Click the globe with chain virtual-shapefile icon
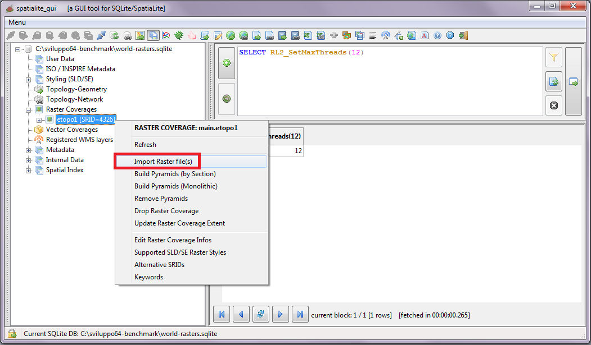The image size is (591, 345). [243, 35]
